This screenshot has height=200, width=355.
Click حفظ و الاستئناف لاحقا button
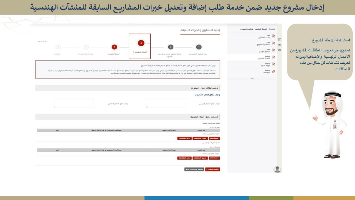click(194, 169)
